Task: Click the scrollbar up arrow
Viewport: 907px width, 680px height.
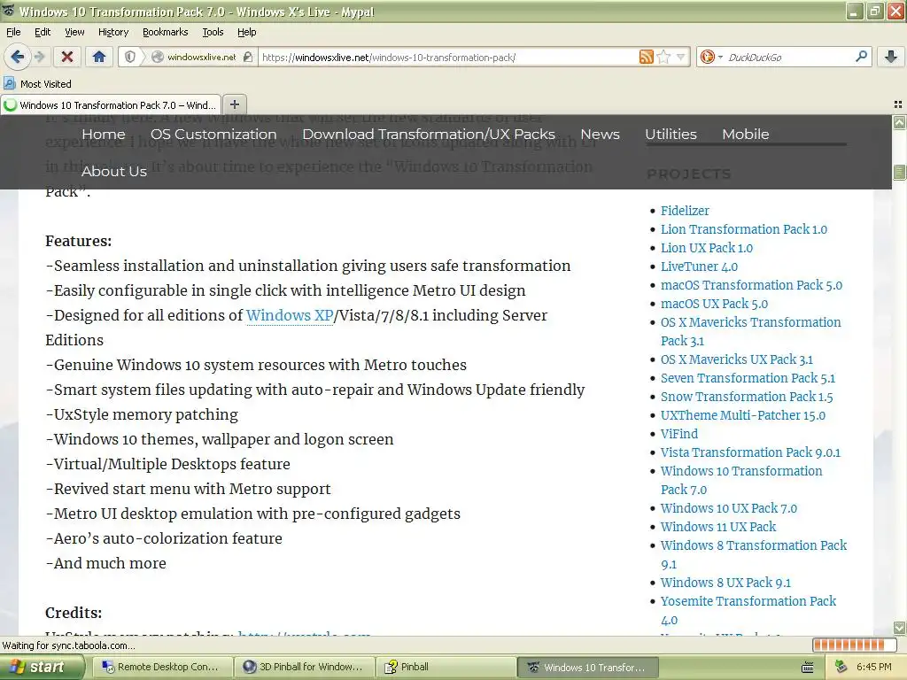Action: pyautogui.click(x=899, y=122)
